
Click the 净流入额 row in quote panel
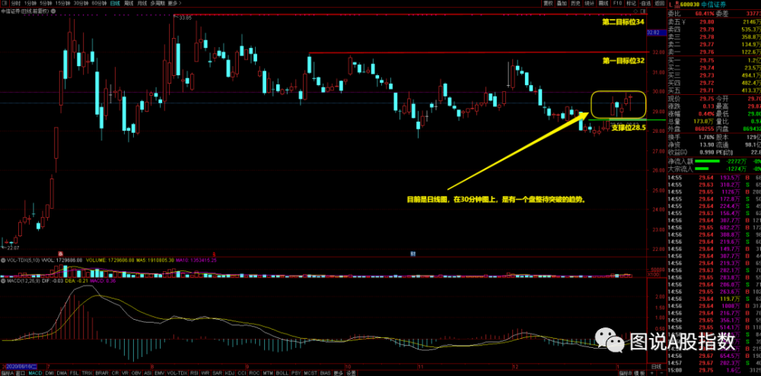click(x=714, y=161)
